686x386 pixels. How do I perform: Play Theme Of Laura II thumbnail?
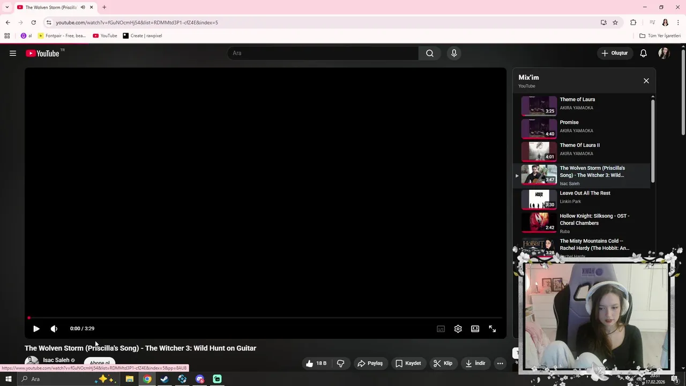(x=539, y=151)
